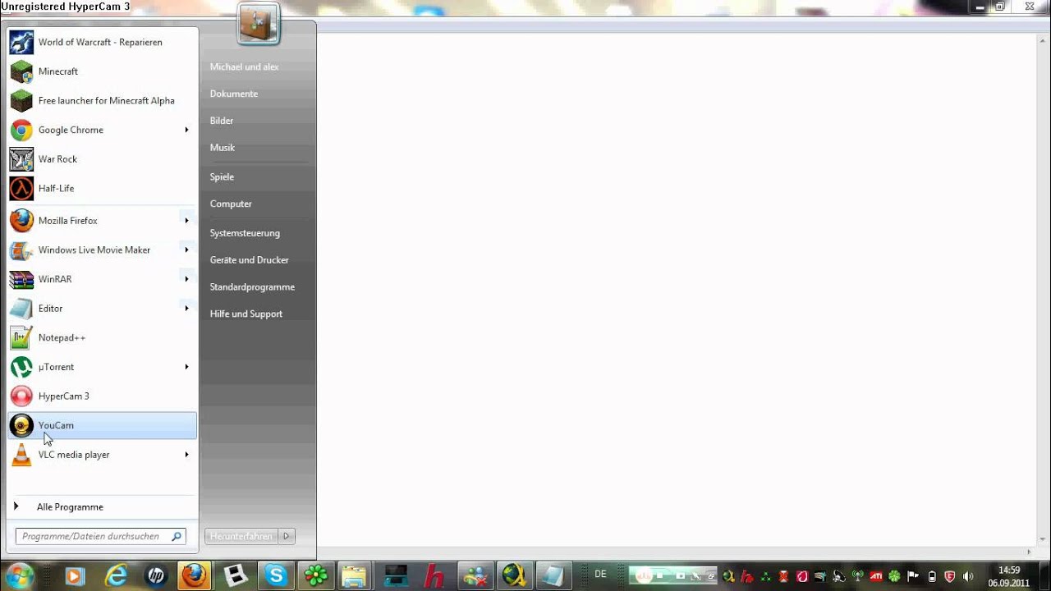Open Spiele from Start menu
The image size is (1051, 591).
click(x=222, y=176)
